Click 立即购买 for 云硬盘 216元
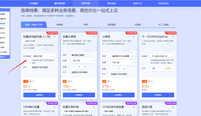The width and height of the screenshot is (201, 116). (x=119, y=95)
